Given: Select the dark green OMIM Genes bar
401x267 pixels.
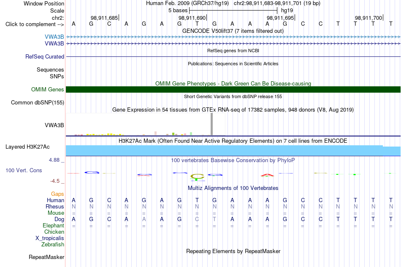Looking at the screenshot, I should coord(233,90).
